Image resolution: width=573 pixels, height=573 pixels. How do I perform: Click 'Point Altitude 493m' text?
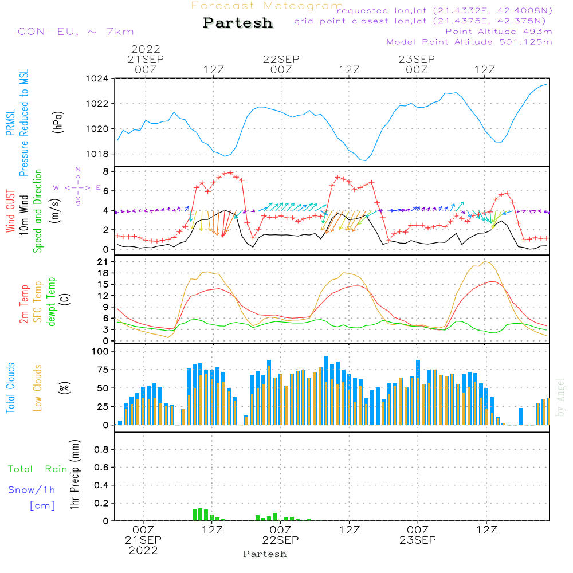tap(499, 32)
